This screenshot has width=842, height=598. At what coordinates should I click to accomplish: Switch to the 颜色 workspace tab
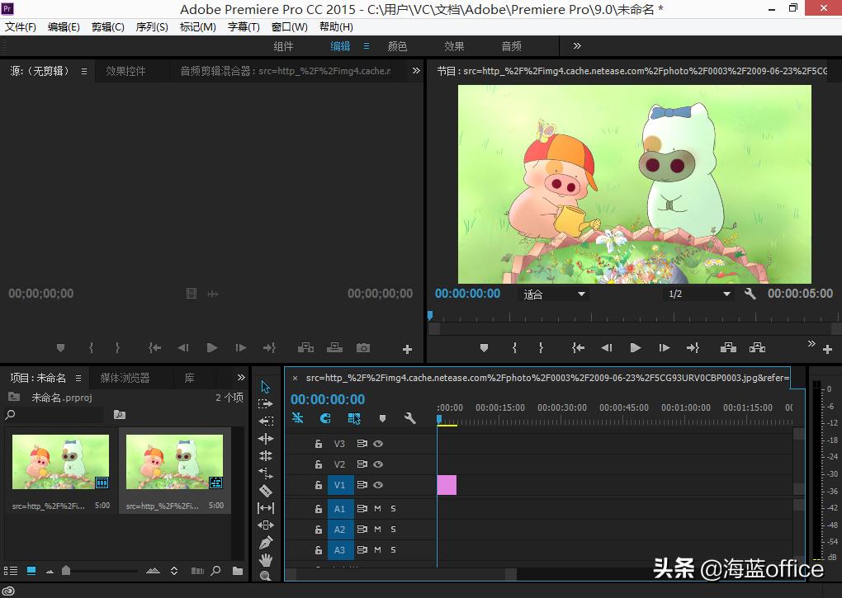coord(397,46)
